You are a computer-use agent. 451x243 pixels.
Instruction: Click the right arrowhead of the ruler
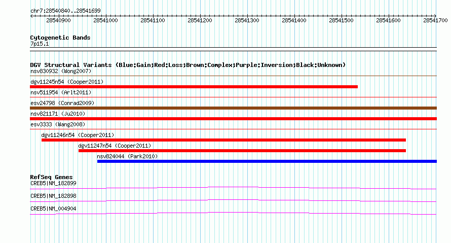click(x=435, y=16)
